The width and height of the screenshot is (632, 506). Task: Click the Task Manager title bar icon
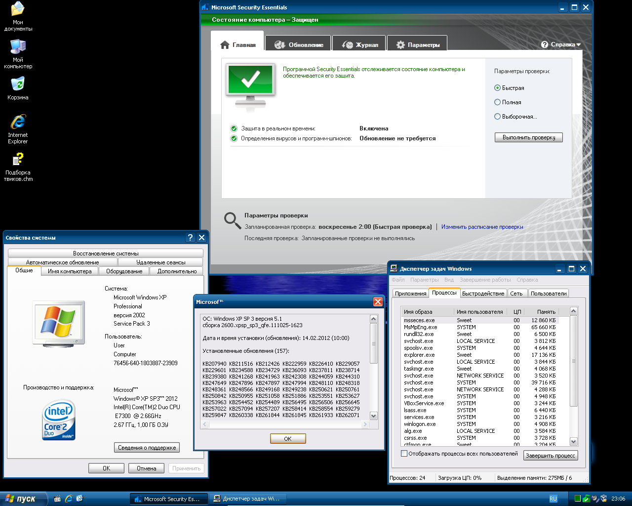click(x=394, y=269)
